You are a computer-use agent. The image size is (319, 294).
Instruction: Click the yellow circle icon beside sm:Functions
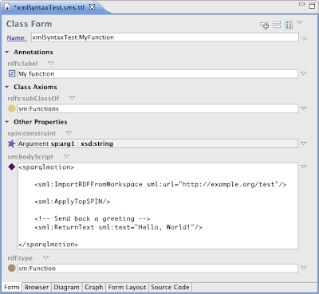tap(11, 108)
